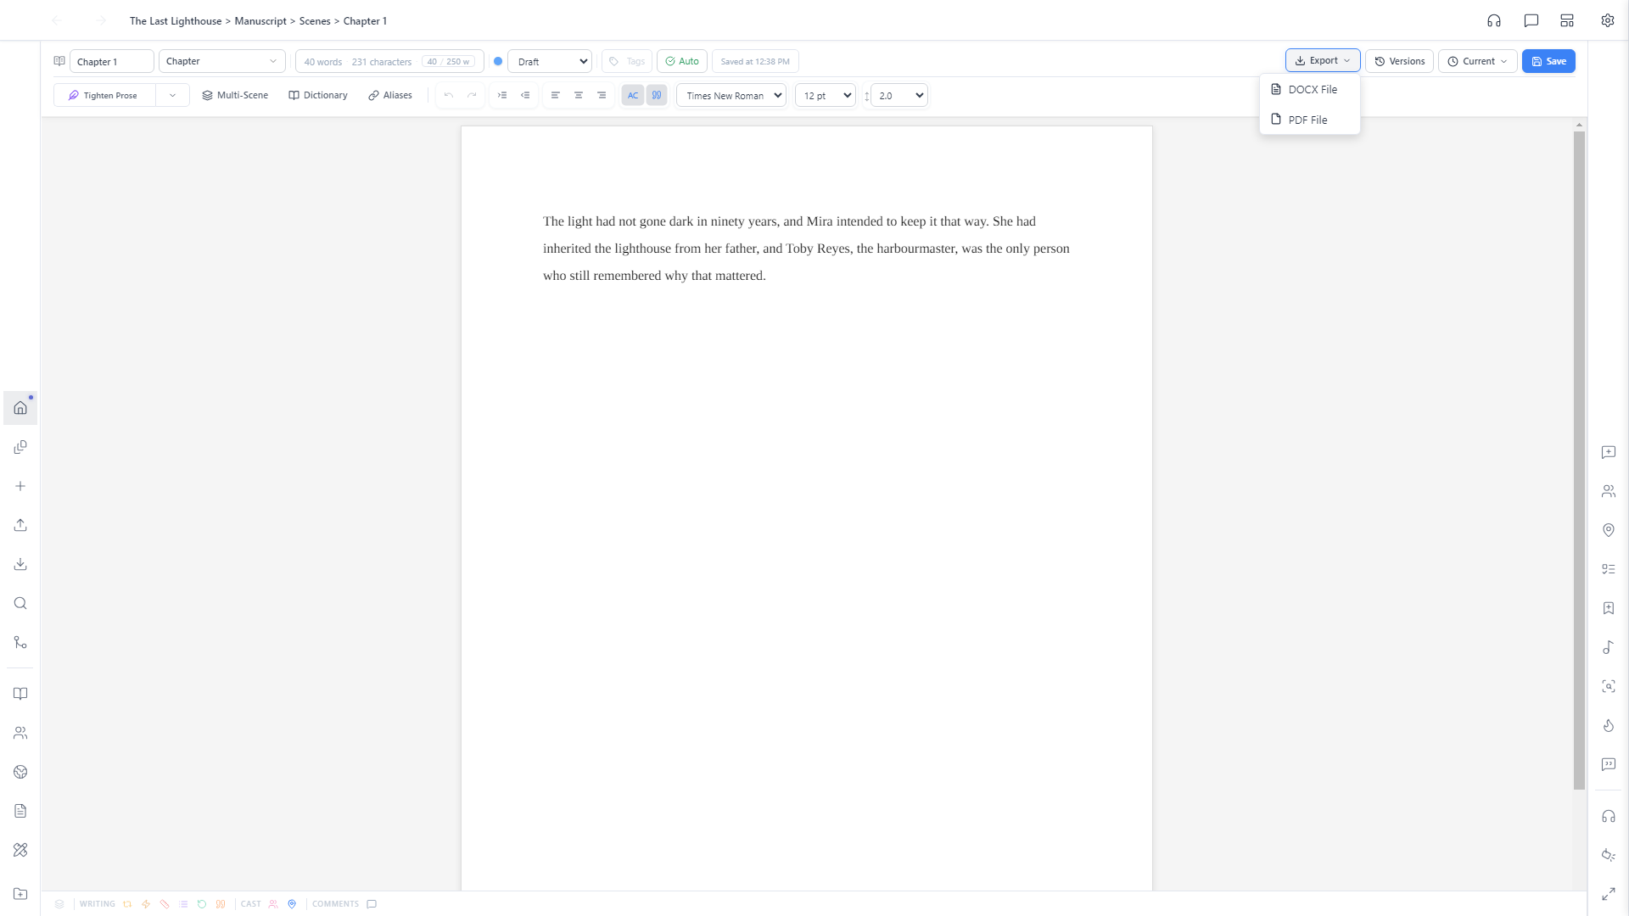Open the book icon in left sidebar
The height and width of the screenshot is (916, 1629).
pos(20,694)
